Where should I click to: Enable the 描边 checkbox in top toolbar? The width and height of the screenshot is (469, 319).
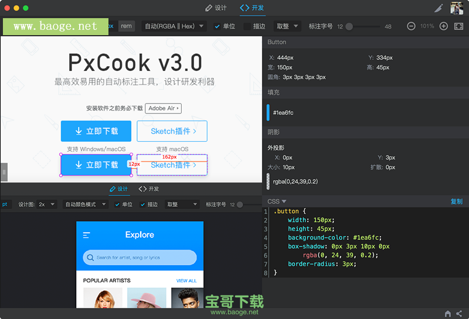click(247, 26)
